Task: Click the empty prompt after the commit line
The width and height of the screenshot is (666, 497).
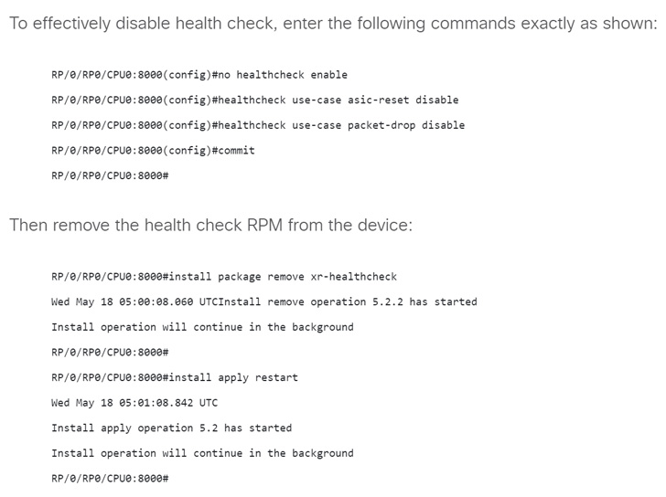Action: pos(110,175)
